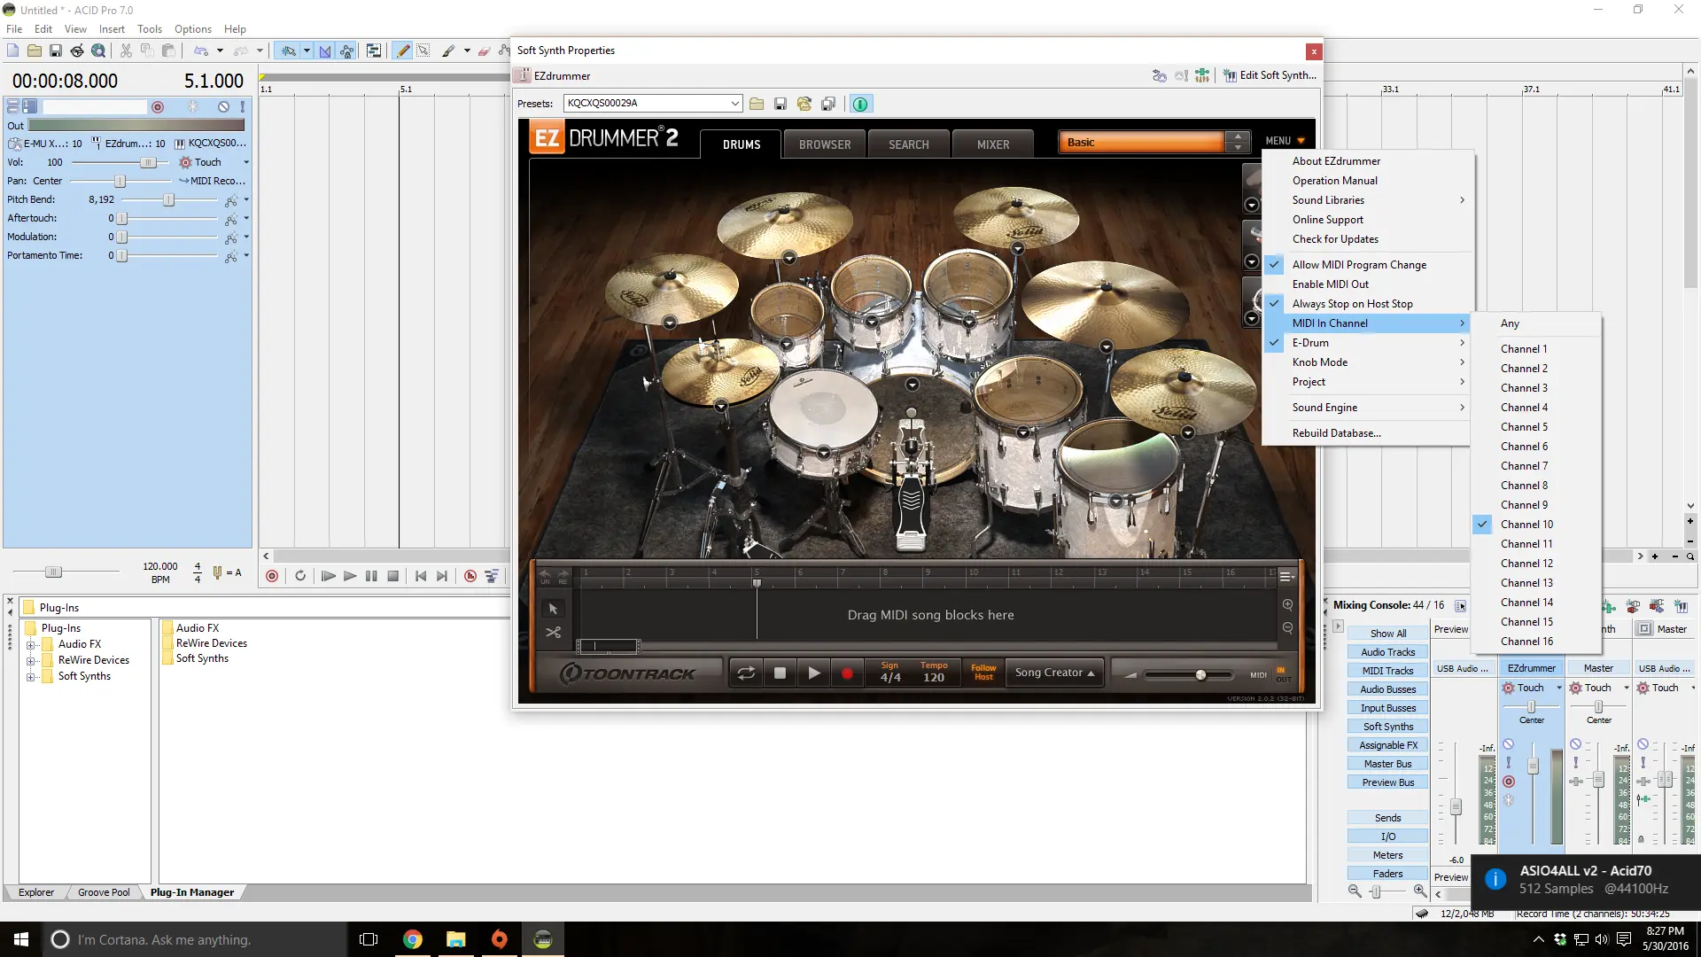Toggle loop playback in ACID transport

(300, 576)
